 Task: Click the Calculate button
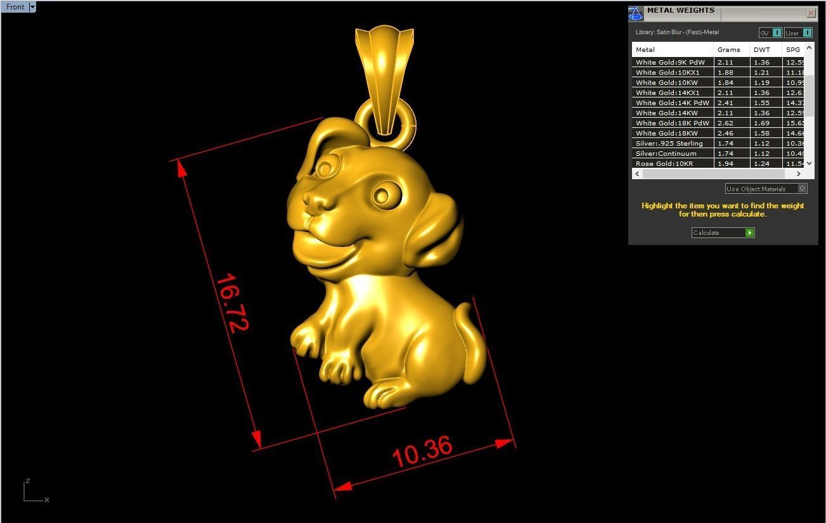click(x=723, y=232)
